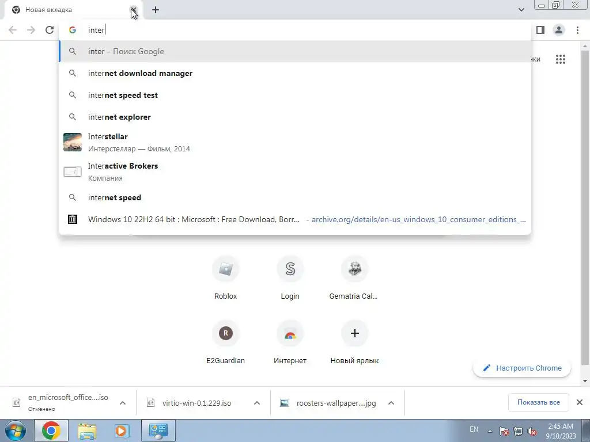Open the Chrome three-dot menu
This screenshot has width=590, height=442.
coord(577,30)
